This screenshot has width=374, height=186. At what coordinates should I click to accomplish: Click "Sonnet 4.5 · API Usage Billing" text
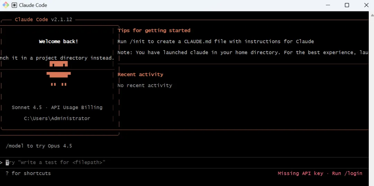(57, 107)
